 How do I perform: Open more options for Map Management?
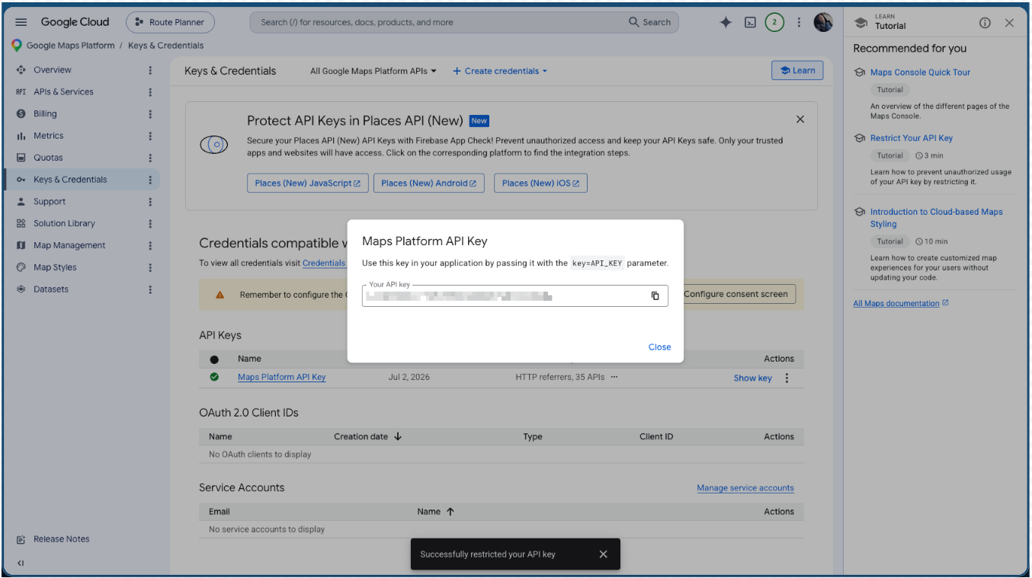click(150, 245)
